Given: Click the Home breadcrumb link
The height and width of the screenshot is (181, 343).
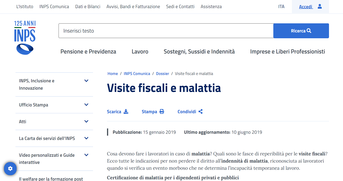Looking at the screenshot, I should (x=113, y=74).
